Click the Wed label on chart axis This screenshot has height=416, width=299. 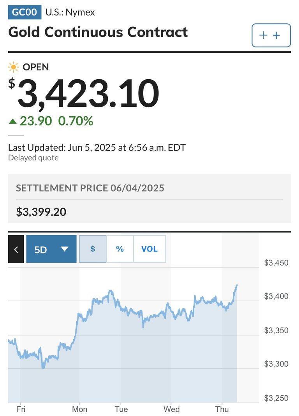tap(171, 409)
